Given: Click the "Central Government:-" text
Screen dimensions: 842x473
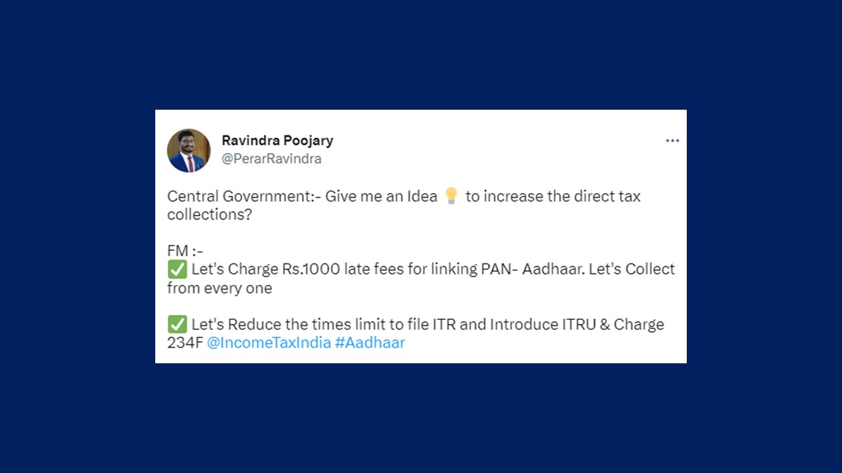Looking at the screenshot, I should coord(243,196).
